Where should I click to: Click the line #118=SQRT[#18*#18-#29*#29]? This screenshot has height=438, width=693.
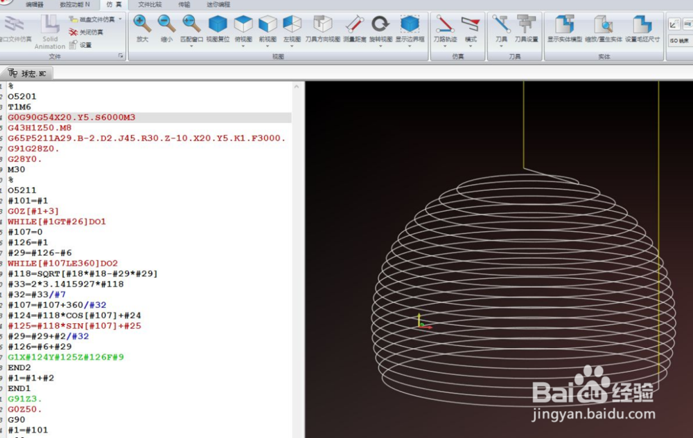(82, 273)
